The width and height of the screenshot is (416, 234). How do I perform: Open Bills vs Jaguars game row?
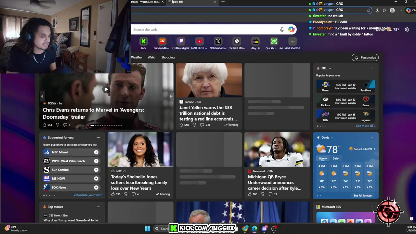click(345, 116)
